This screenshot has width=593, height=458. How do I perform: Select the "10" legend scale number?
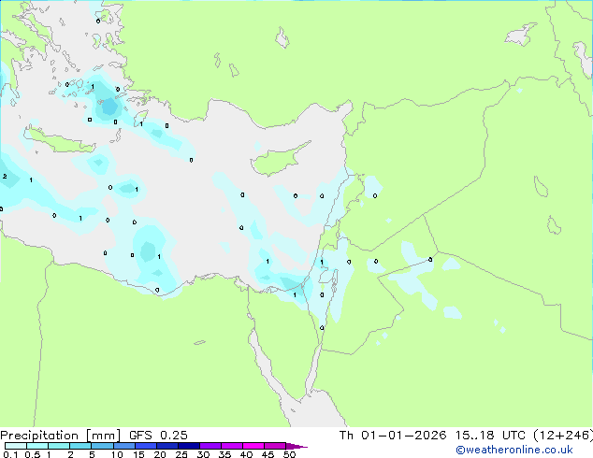(117, 454)
